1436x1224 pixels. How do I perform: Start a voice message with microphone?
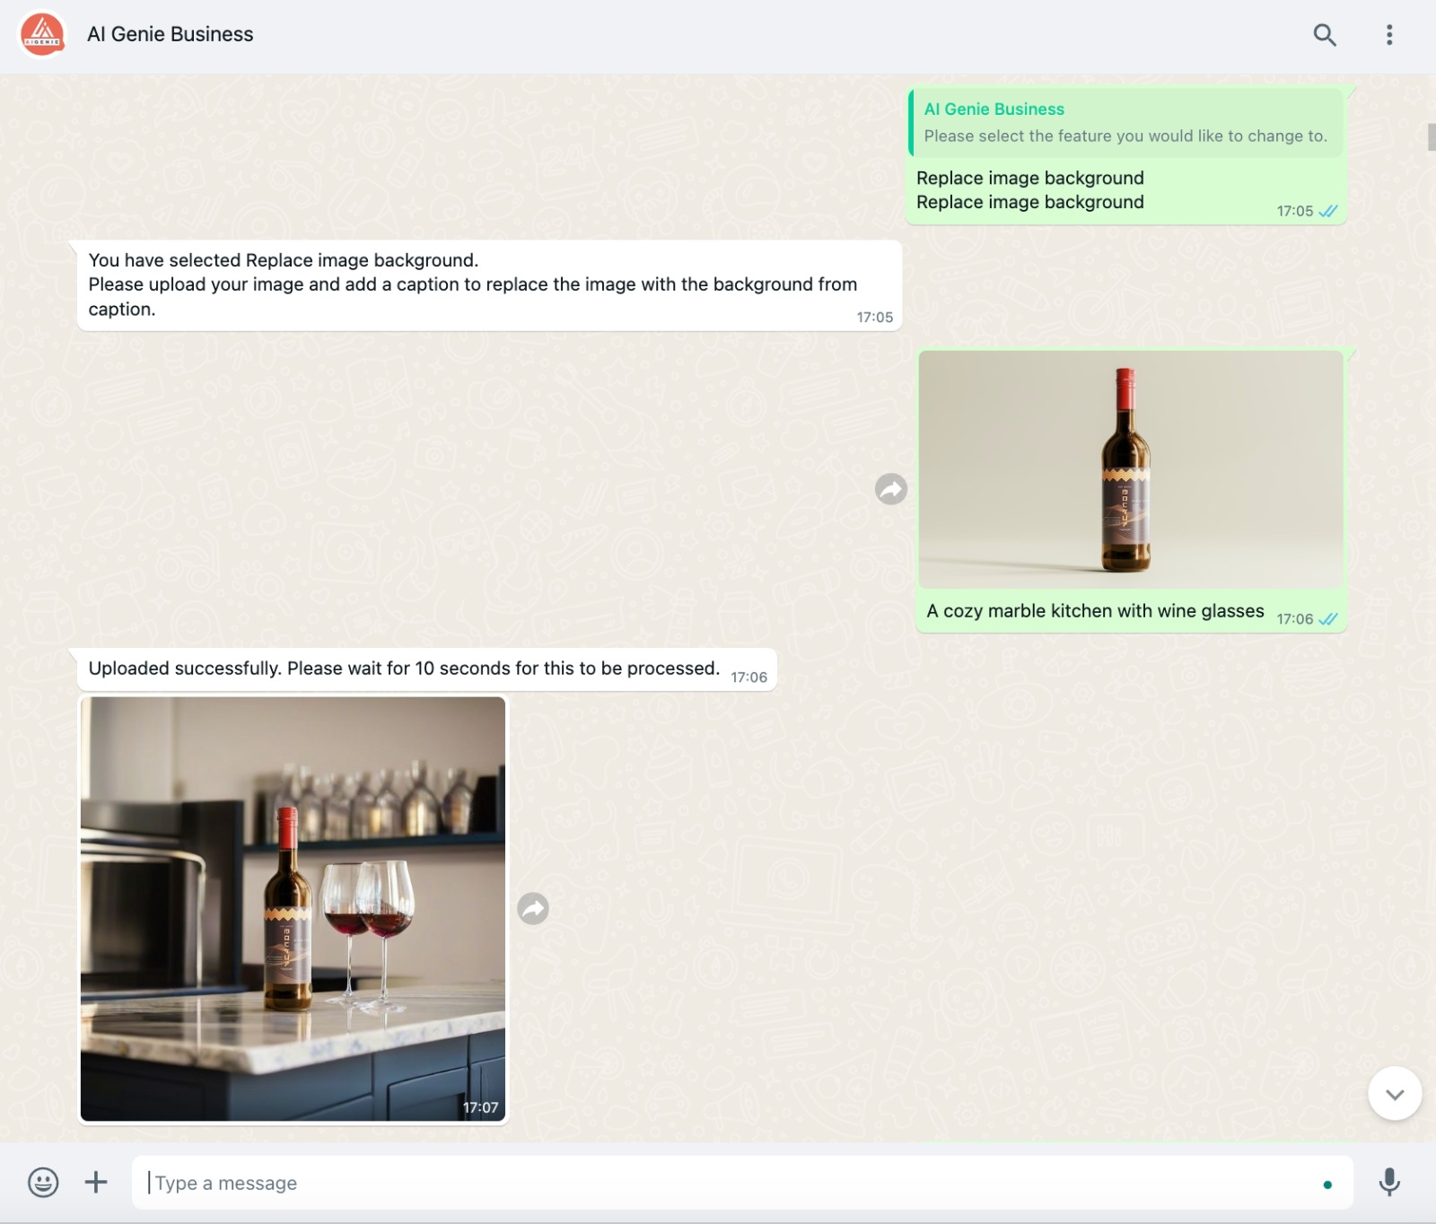pos(1389,1183)
